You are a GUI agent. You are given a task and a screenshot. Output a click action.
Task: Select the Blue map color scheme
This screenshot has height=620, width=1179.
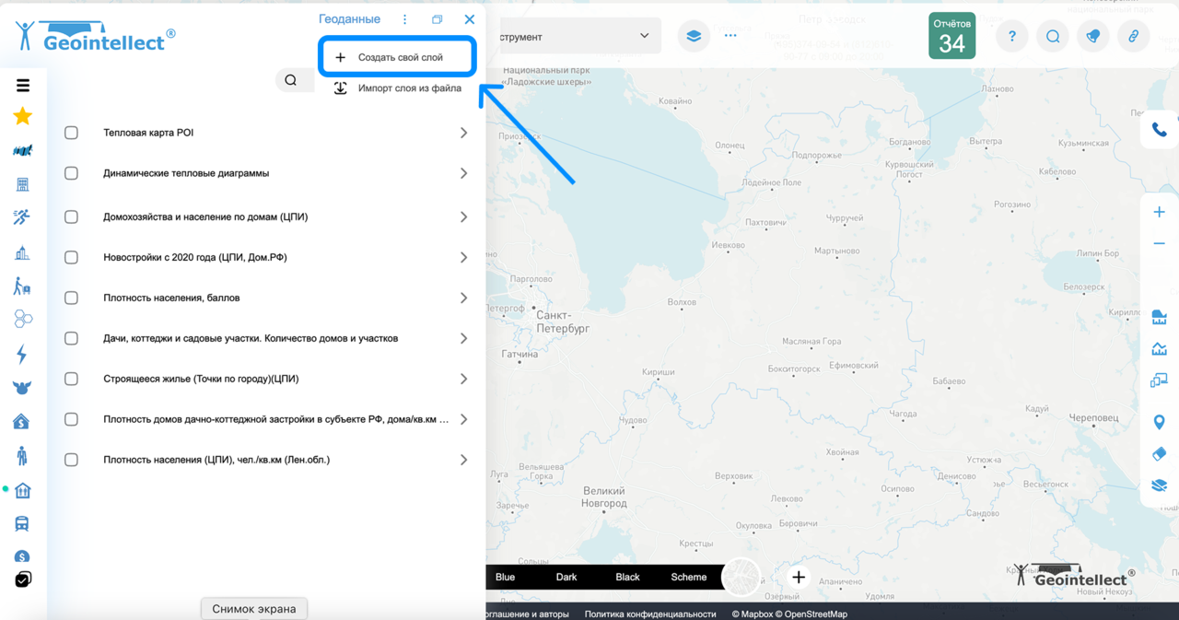505,577
